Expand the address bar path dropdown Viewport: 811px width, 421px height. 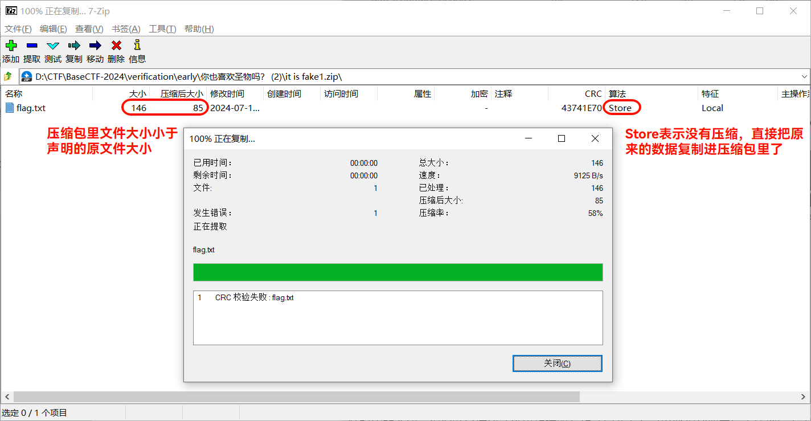[804, 76]
